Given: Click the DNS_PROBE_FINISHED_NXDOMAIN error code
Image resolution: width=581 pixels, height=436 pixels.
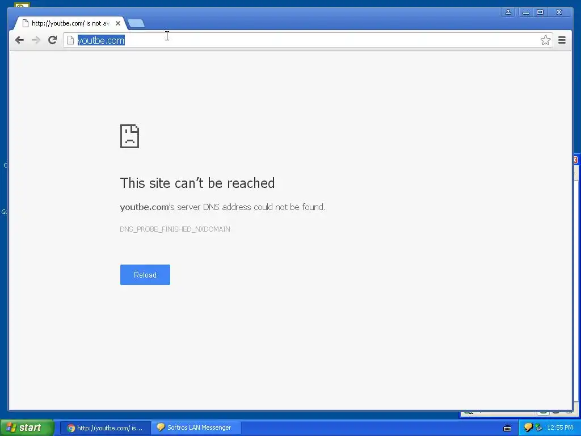Looking at the screenshot, I should [x=175, y=229].
